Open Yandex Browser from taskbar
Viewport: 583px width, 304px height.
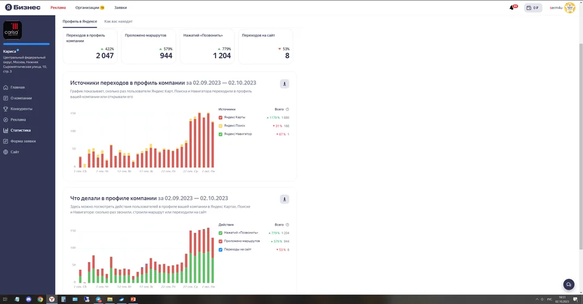click(52, 299)
